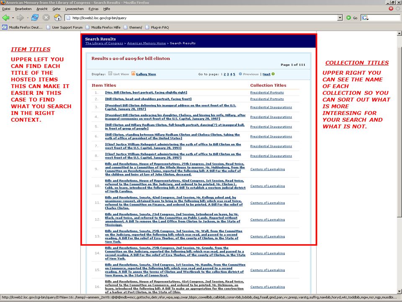Open the Lesezeichen menu

[75, 9]
